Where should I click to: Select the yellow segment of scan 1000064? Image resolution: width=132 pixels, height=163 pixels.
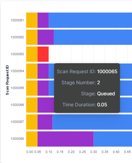coord(32,71)
